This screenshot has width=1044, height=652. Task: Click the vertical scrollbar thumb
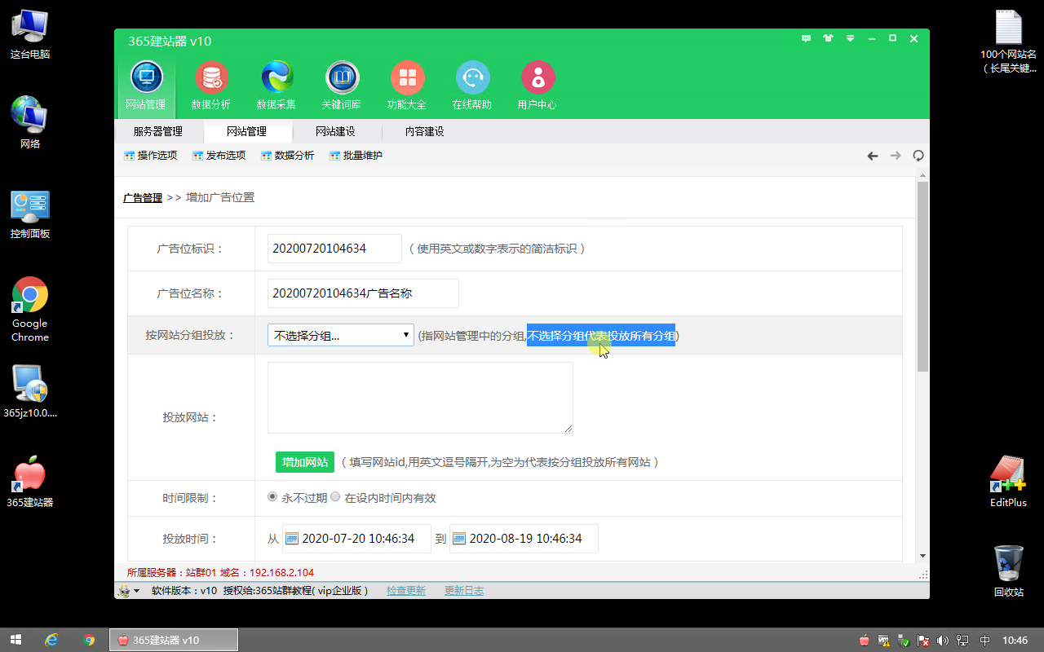coord(922,276)
